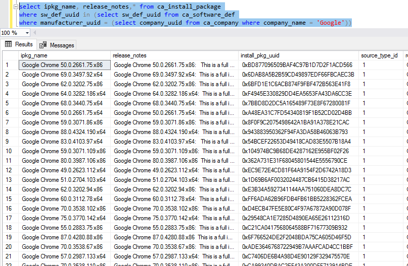Click ipkg_name cell Google Chrome 59.0.3071.109 x86
The width and height of the screenshot is (408, 266).
click(x=65, y=151)
